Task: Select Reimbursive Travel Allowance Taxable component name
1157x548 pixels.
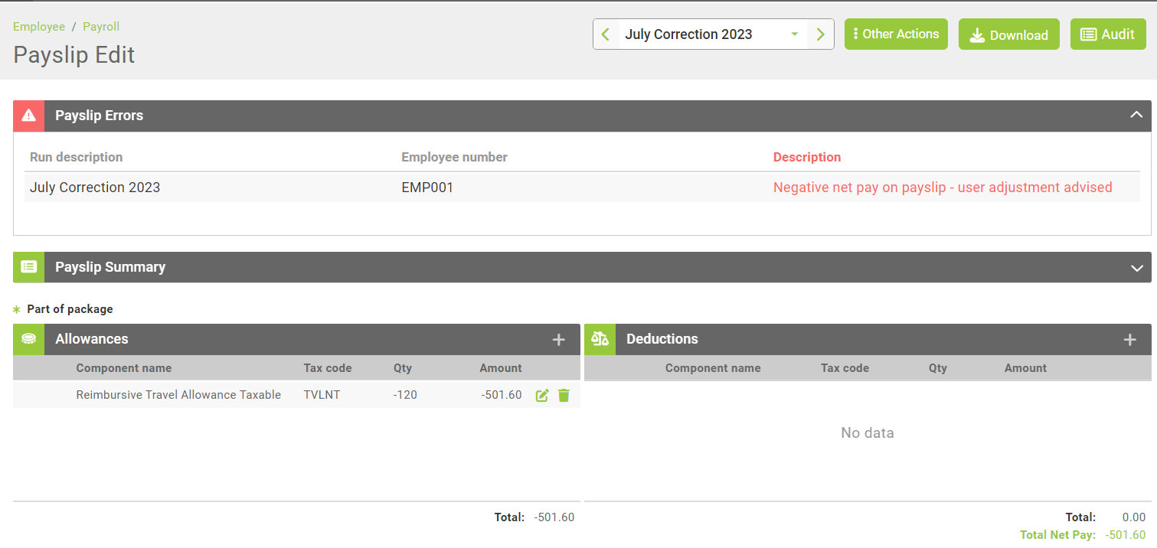Action: pos(178,395)
